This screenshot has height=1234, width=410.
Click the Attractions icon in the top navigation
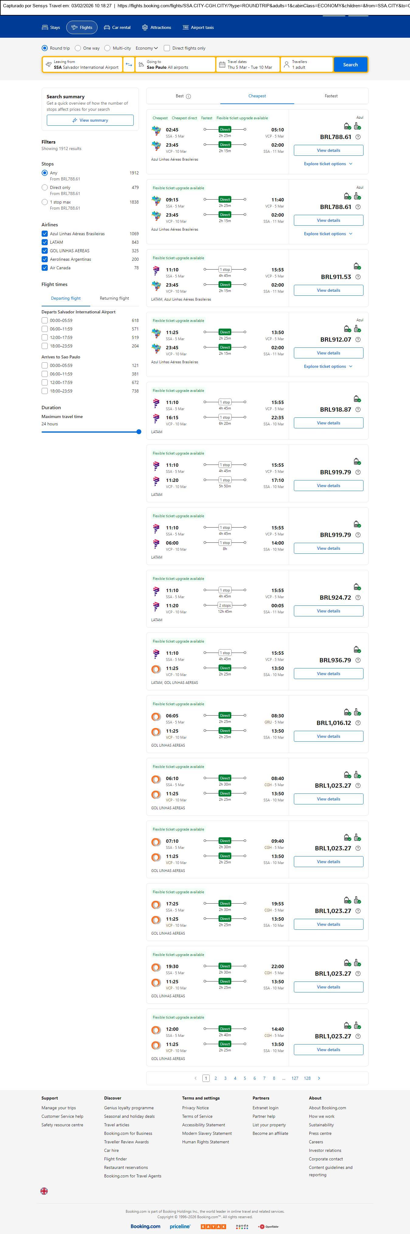point(145,28)
